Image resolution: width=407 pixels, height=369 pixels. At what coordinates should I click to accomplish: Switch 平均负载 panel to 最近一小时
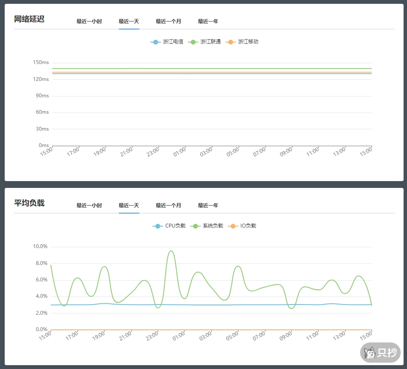click(89, 206)
